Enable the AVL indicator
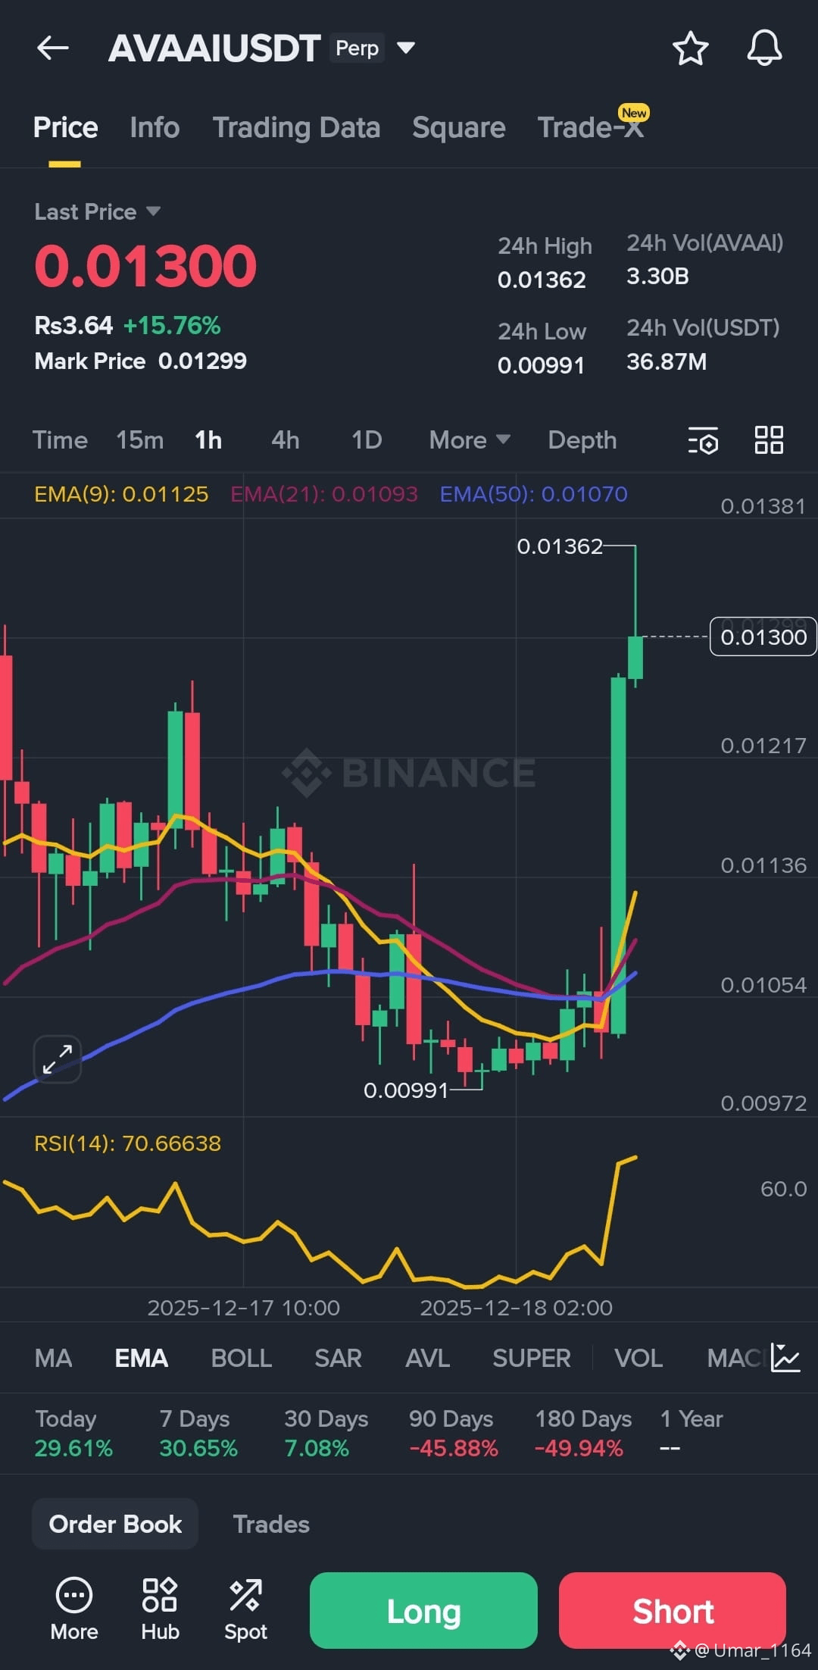The height and width of the screenshot is (1670, 818). click(x=427, y=1358)
